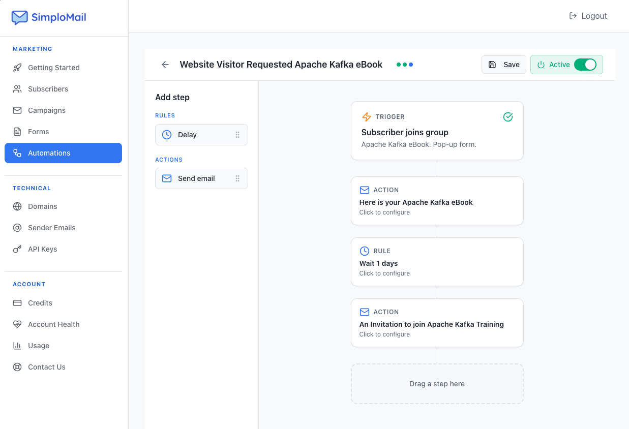This screenshot has height=429, width=629.
Task: Configure the Wait 1 days rule card
Action: [437, 262]
